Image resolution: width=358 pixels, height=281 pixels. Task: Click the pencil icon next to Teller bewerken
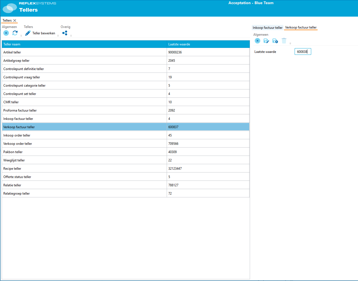(27, 33)
